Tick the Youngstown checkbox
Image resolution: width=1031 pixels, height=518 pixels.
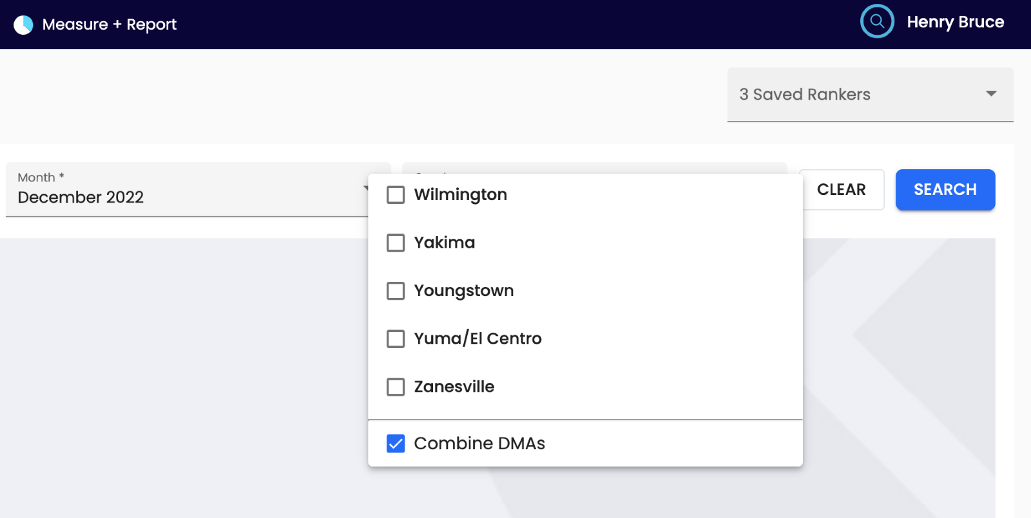pyautogui.click(x=396, y=291)
